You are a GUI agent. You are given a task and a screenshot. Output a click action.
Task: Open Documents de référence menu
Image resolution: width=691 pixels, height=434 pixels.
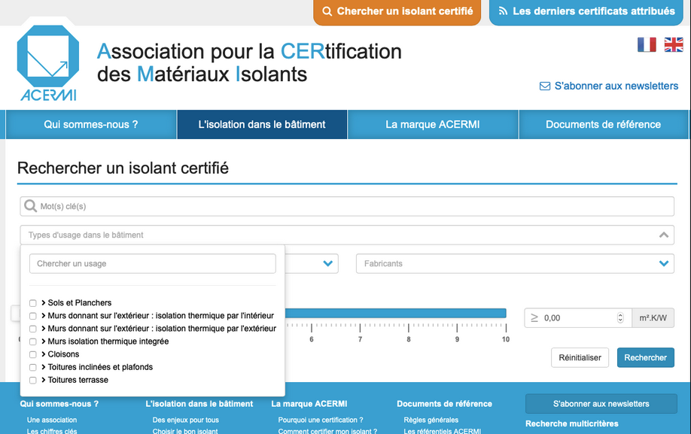pos(603,125)
